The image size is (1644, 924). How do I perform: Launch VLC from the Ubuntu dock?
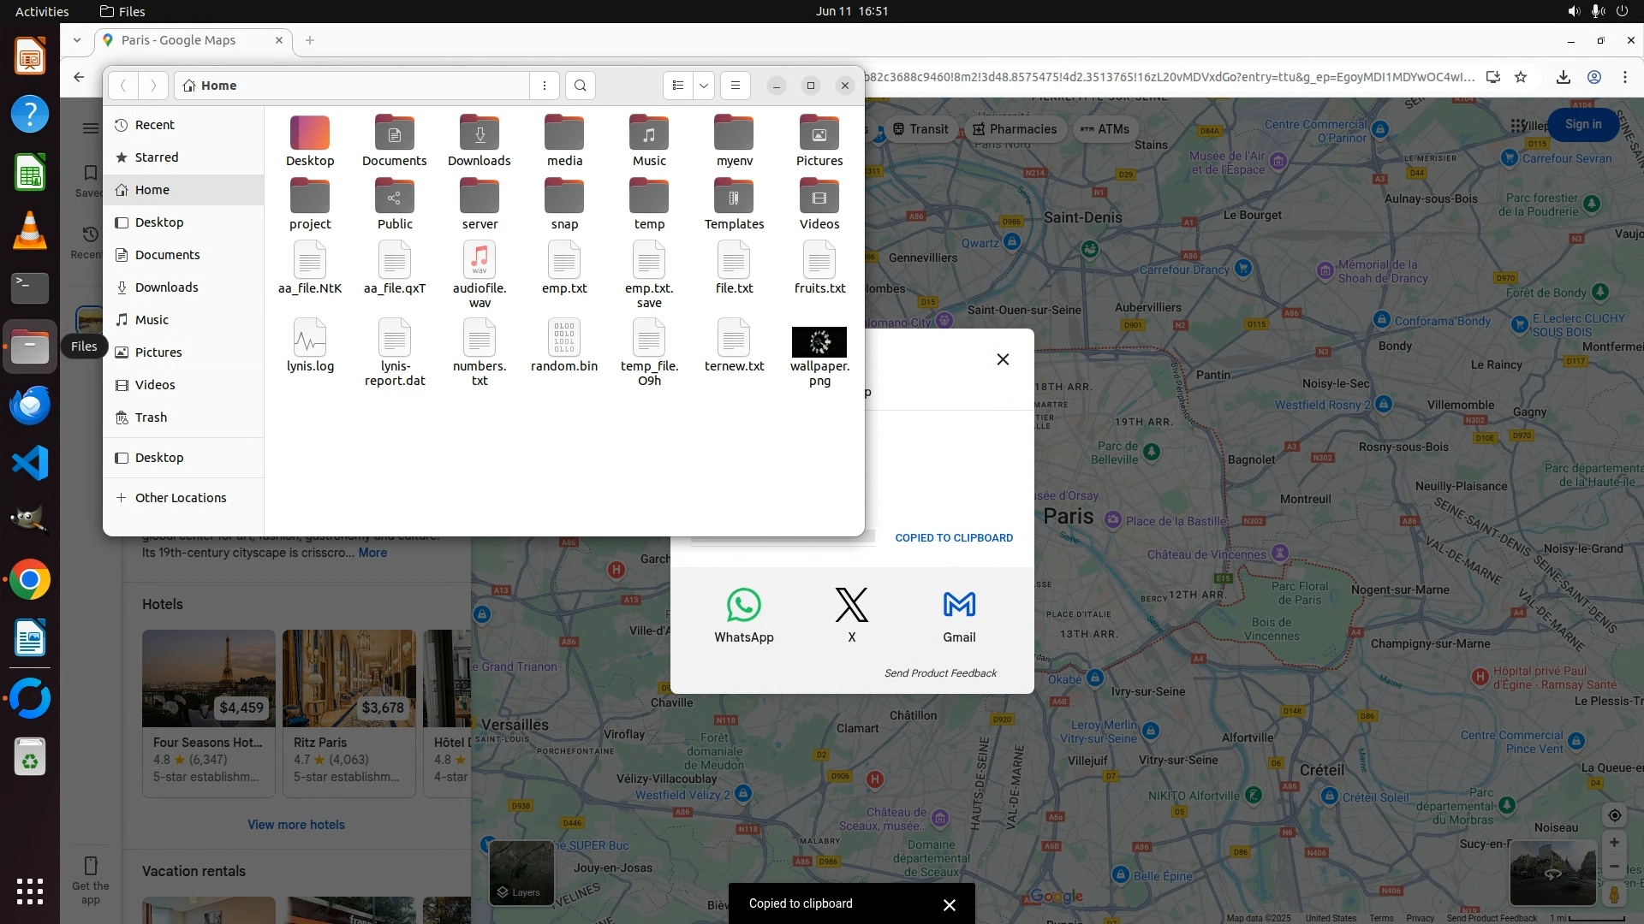coord(30,231)
